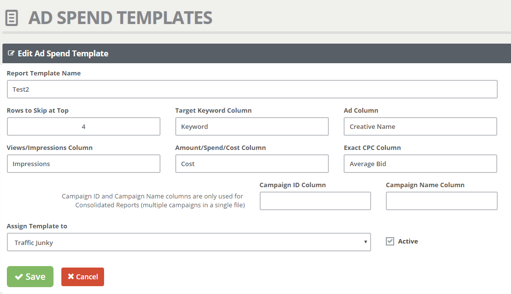Open the Assign Template to dropdown
Image resolution: width=511 pixels, height=294 pixels.
[x=188, y=242]
